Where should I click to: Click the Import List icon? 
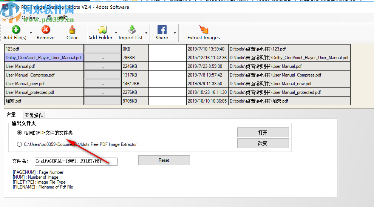coord(132,30)
